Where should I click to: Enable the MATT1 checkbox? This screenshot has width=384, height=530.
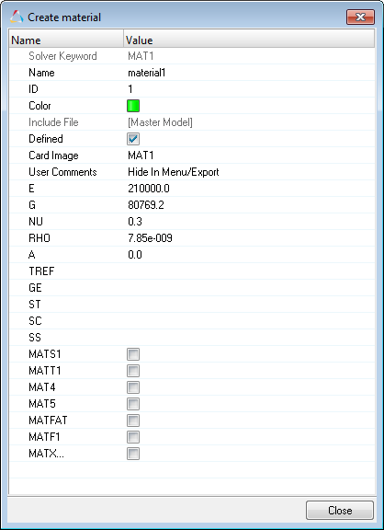point(133,371)
